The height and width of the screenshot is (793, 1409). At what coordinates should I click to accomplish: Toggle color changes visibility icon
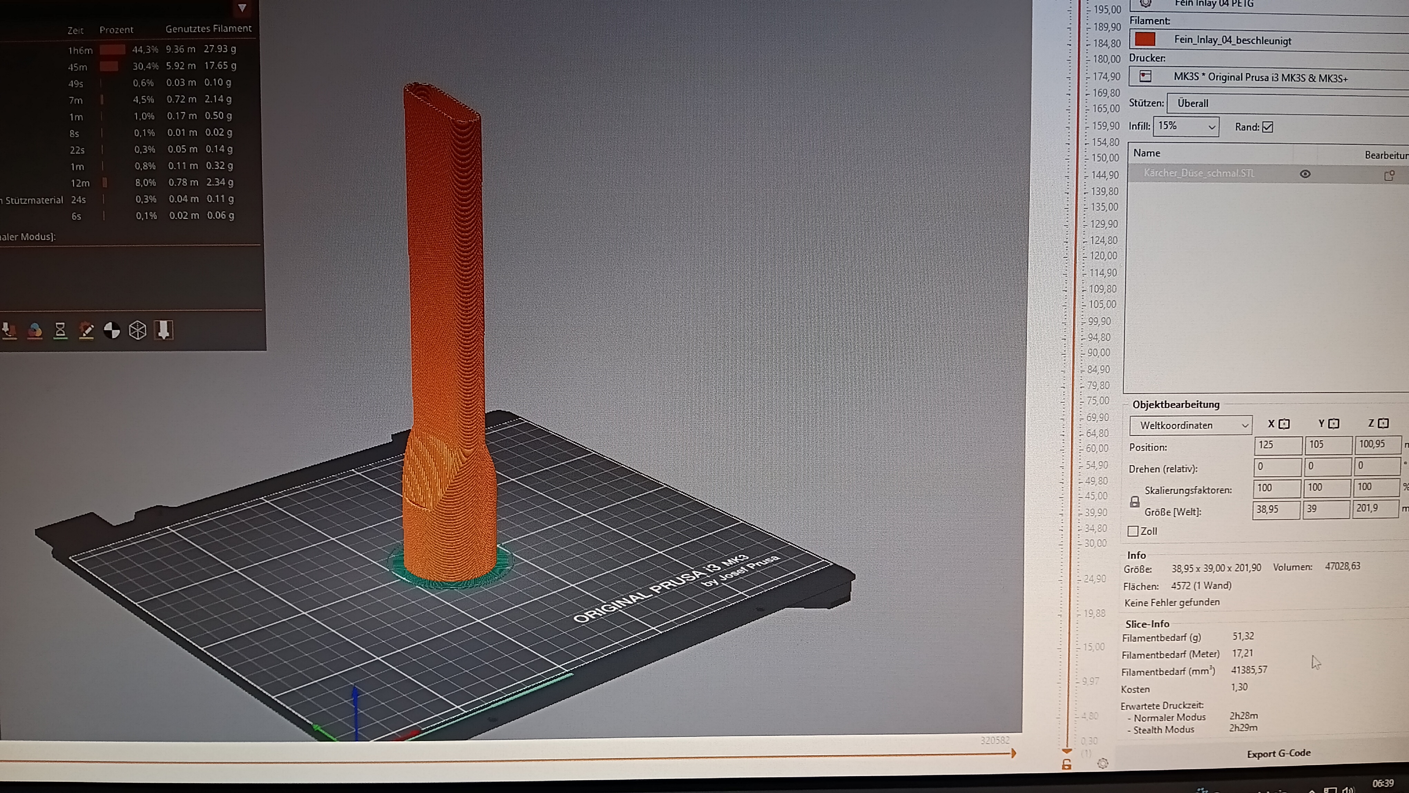35,330
